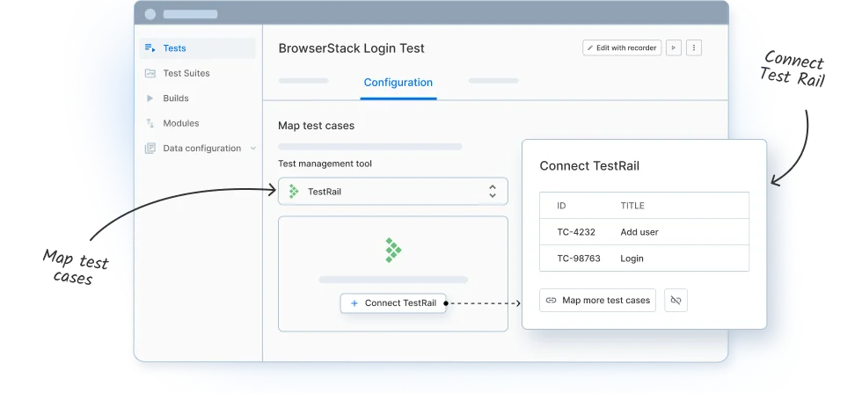Click the TestRail dropdown up-down arrows

tap(493, 192)
